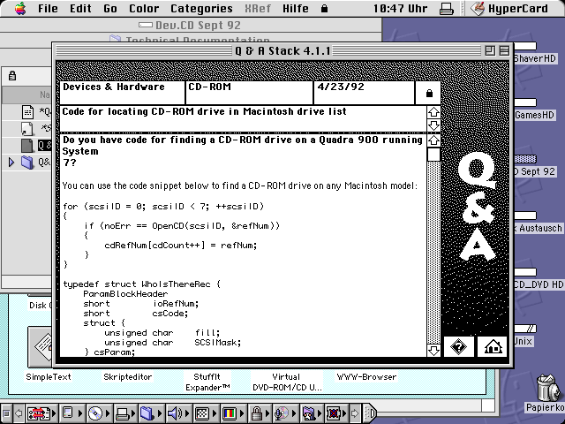Image resolution: width=565 pixels, height=424 pixels.
Task: Open the Edit menu
Action: click(x=80, y=8)
